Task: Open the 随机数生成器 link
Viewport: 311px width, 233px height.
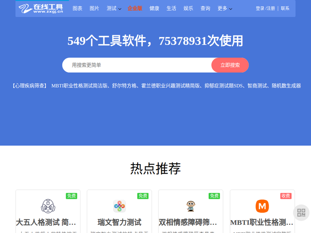Action: pyautogui.click(x=286, y=86)
